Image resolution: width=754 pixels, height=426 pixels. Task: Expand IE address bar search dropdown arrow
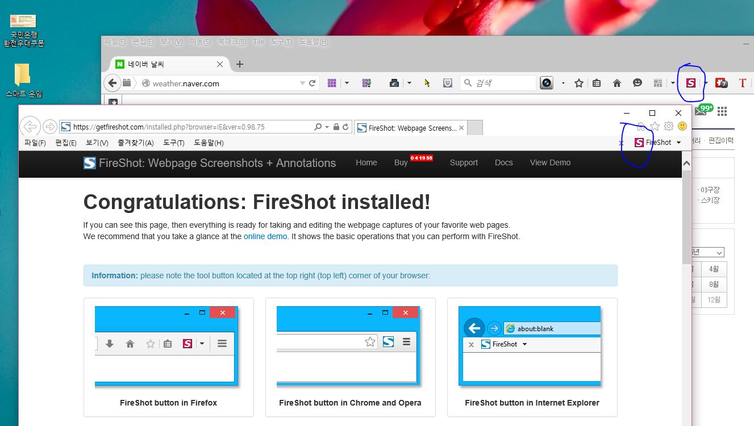(327, 127)
